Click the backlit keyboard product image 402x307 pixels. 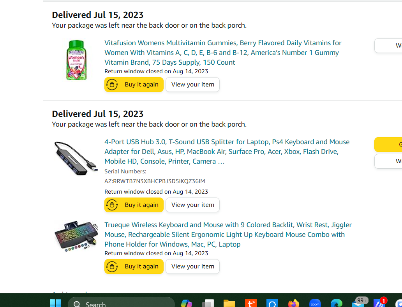pos(76,236)
